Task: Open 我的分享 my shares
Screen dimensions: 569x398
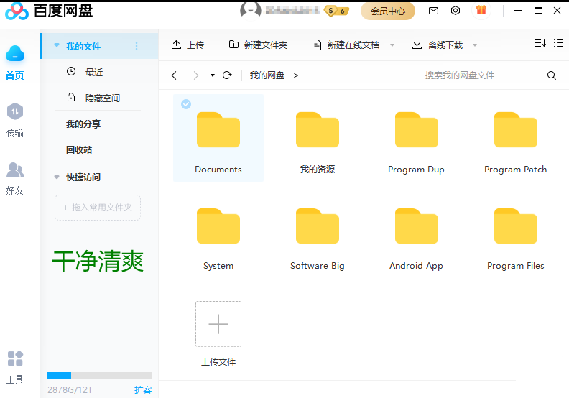Action: [83, 124]
